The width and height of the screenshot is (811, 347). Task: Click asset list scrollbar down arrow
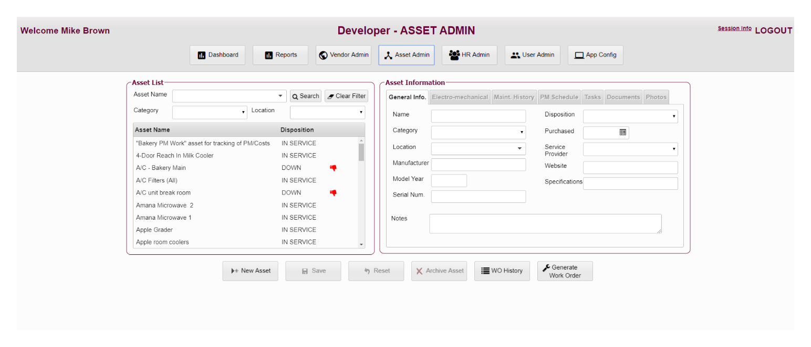click(361, 245)
